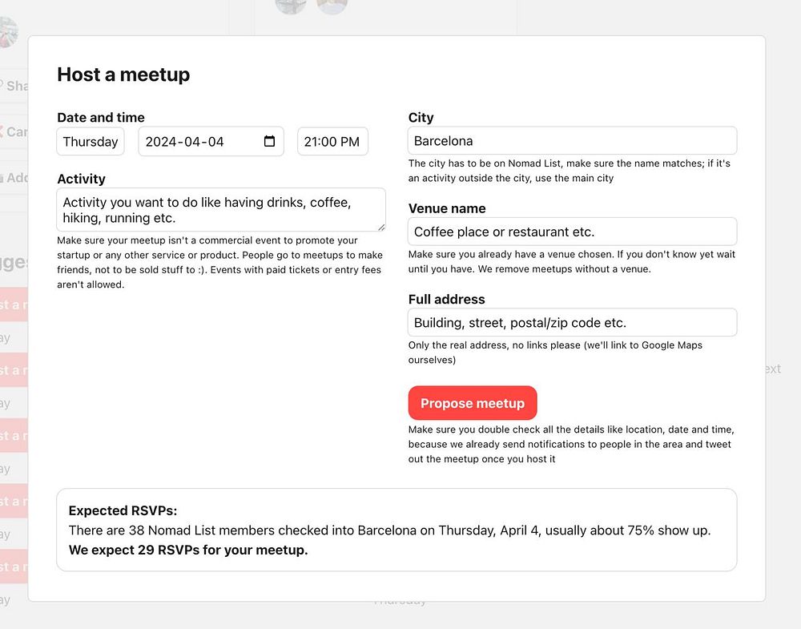Image resolution: width=801 pixels, height=629 pixels.
Task: Select the hour 21 in time field
Action: (x=312, y=142)
